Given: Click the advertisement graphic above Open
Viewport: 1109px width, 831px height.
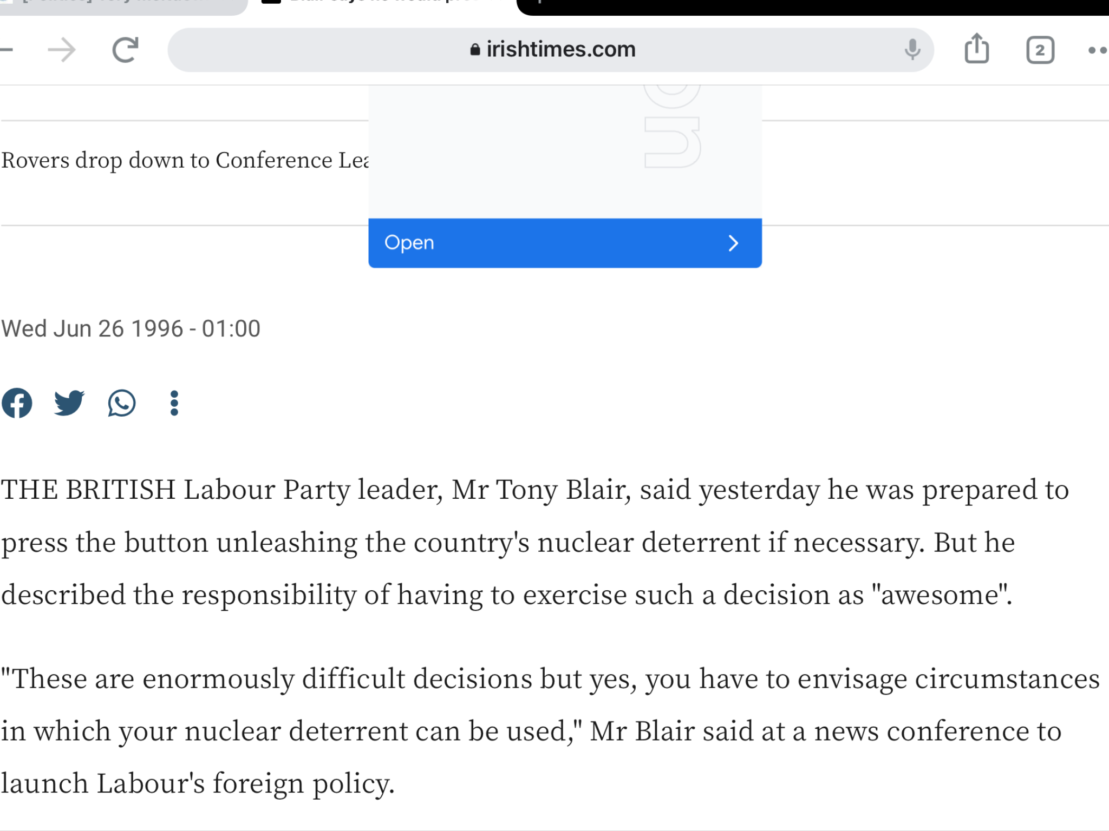Looking at the screenshot, I should point(565,151).
